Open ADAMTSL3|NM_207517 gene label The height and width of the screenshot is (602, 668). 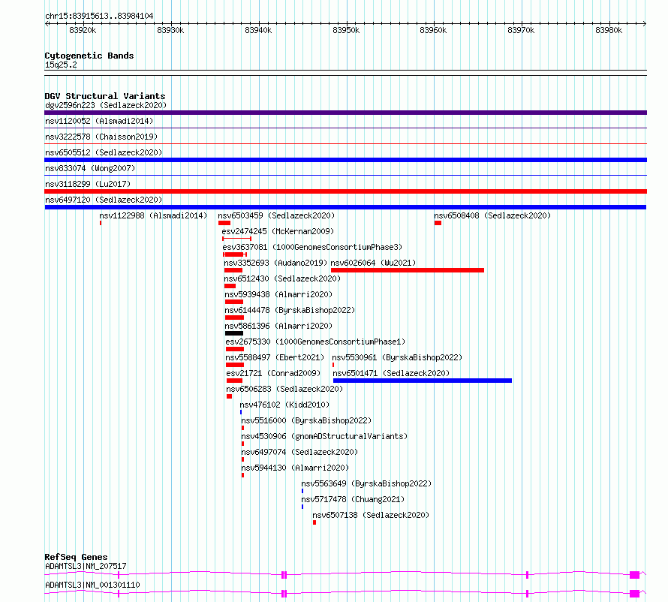click(x=86, y=566)
